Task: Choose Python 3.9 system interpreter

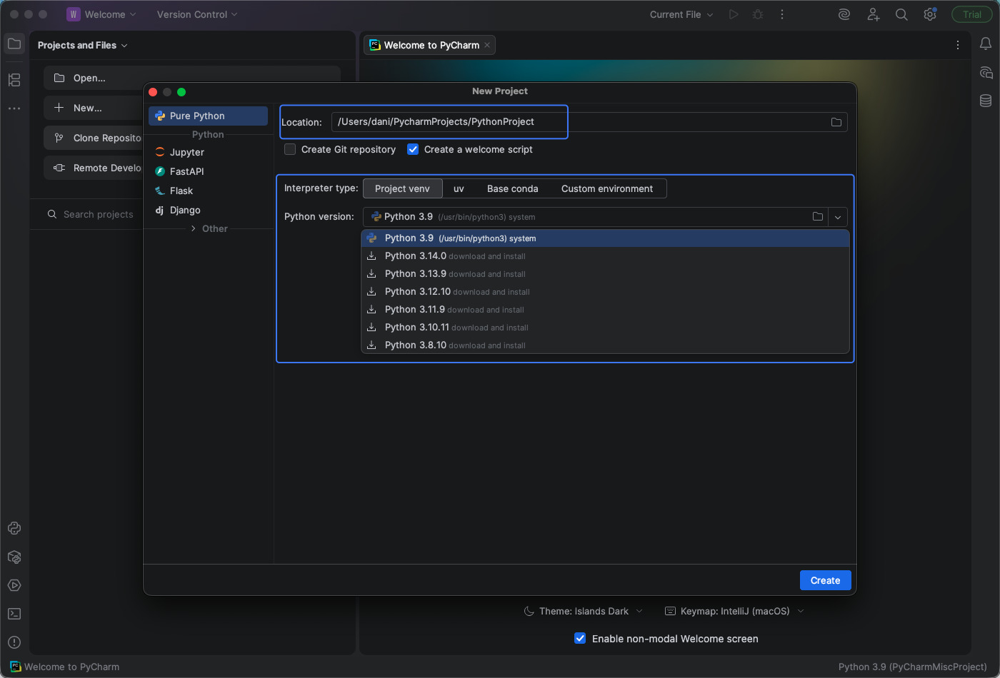Action: tap(606, 238)
